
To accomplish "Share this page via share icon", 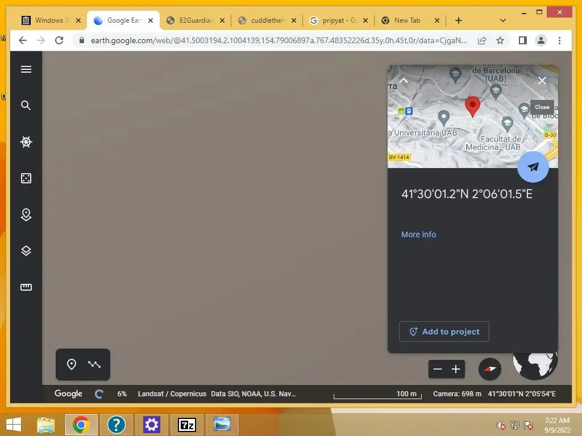I will pos(482,40).
